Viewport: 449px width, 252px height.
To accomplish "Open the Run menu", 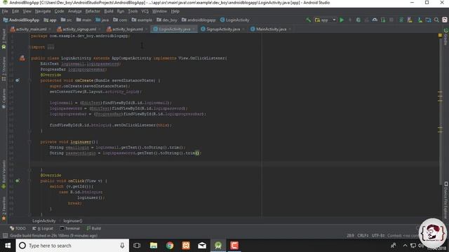I will tap(121, 11).
